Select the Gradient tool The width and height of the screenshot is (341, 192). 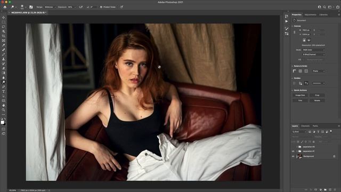(x=4, y=73)
